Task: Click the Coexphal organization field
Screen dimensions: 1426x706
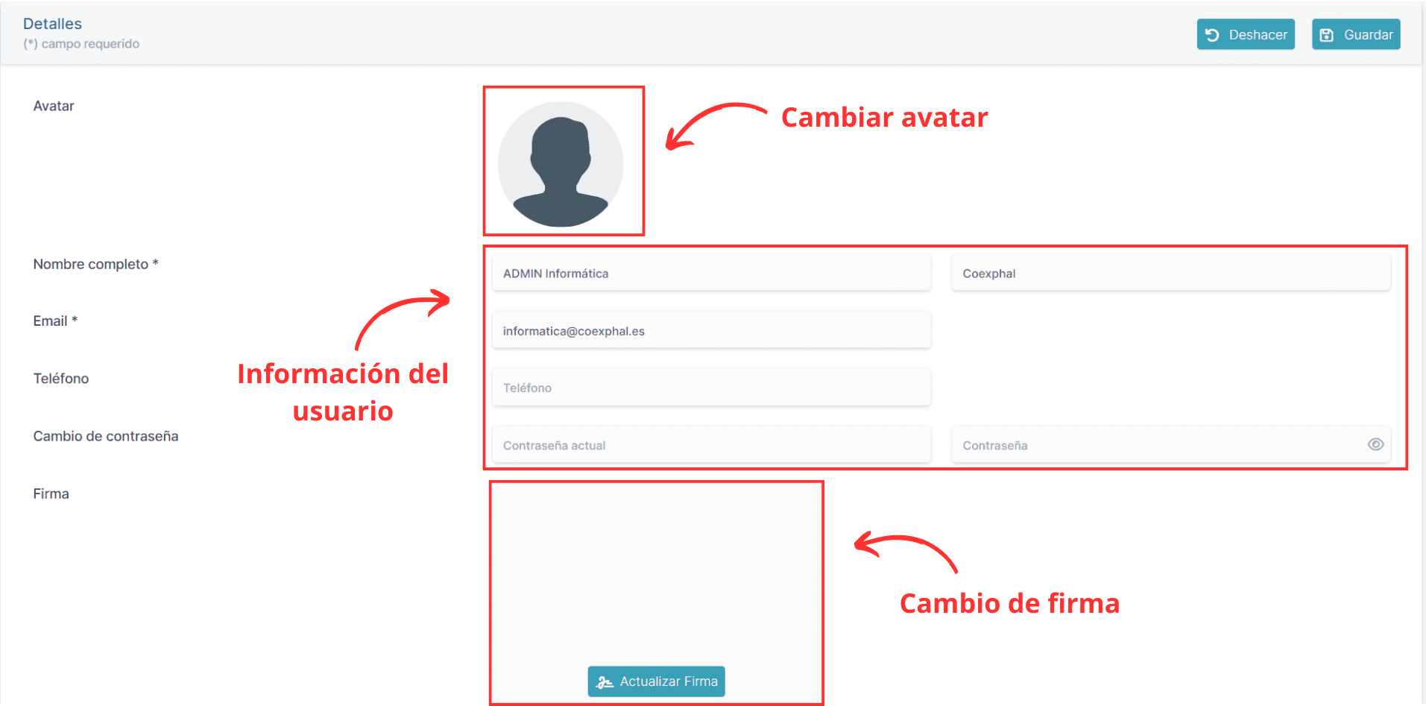Action: [x=1170, y=272]
